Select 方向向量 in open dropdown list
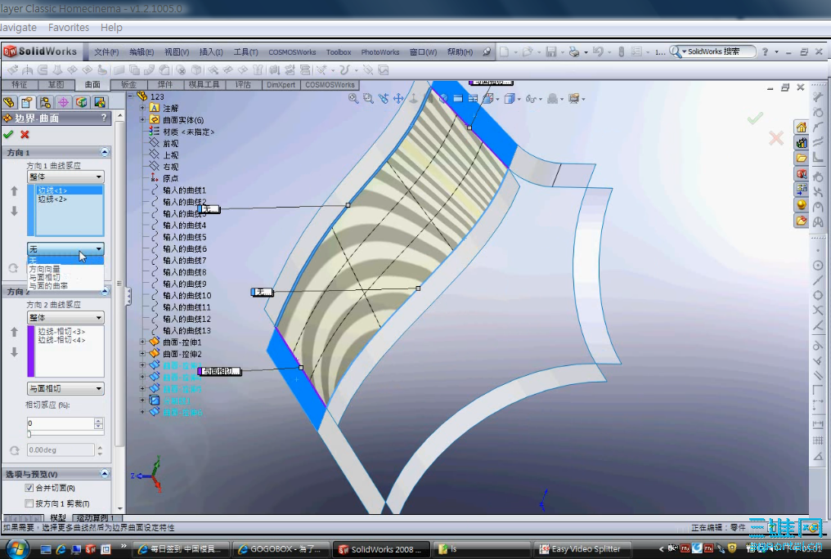The height and width of the screenshot is (559, 831). [44, 269]
